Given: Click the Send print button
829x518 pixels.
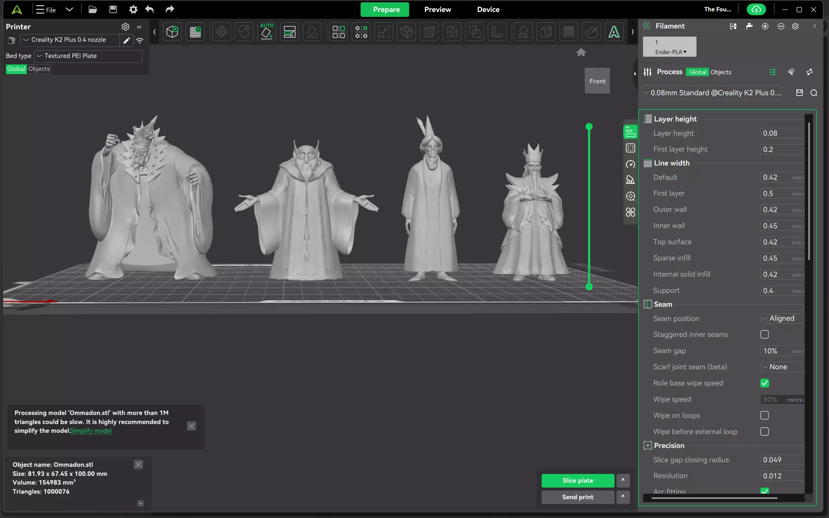Looking at the screenshot, I should pyautogui.click(x=578, y=497).
